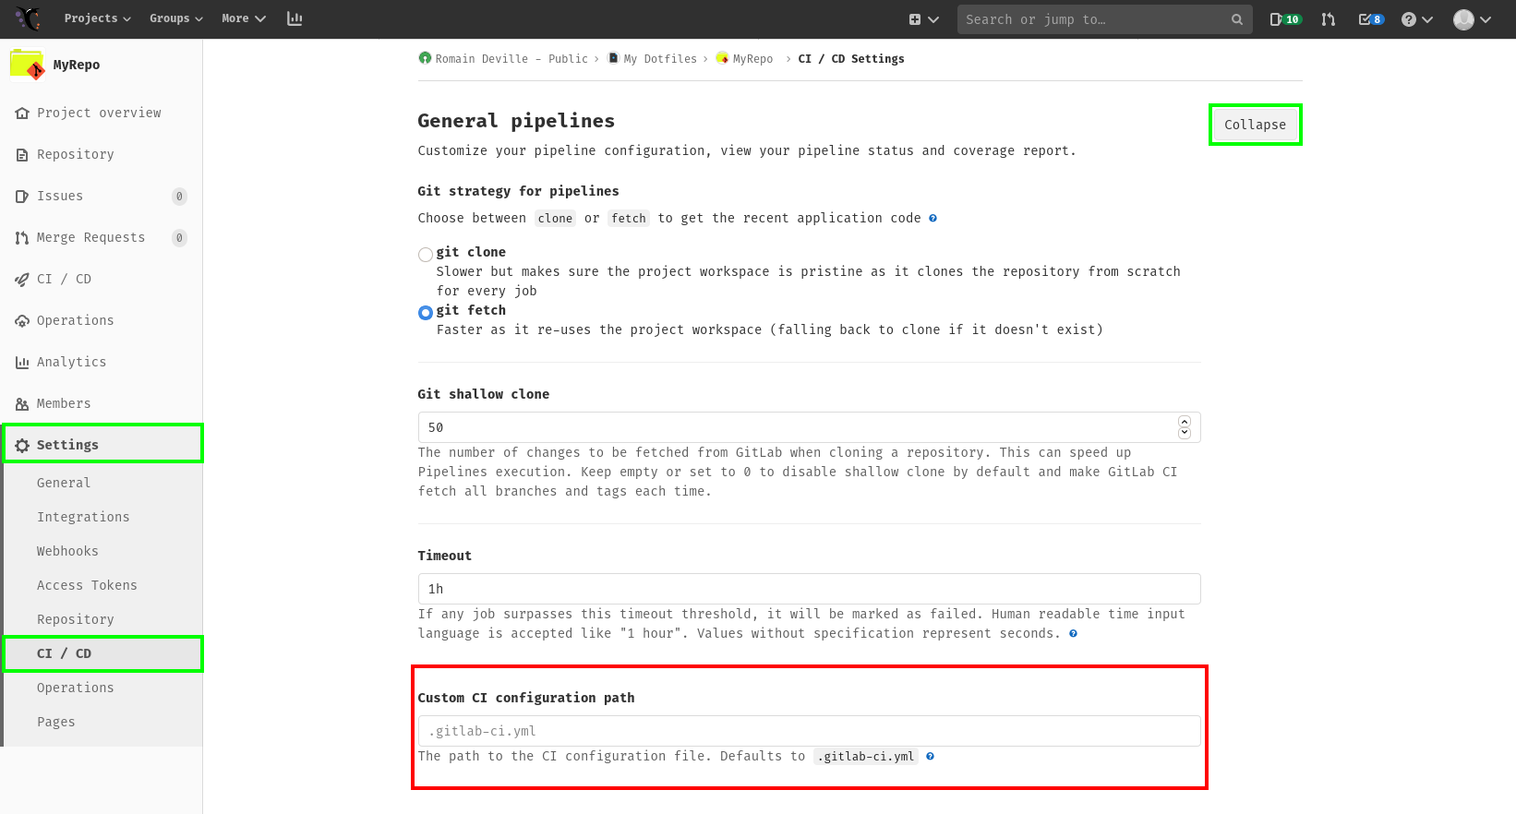Collapse the General pipelines section

click(x=1255, y=125)
